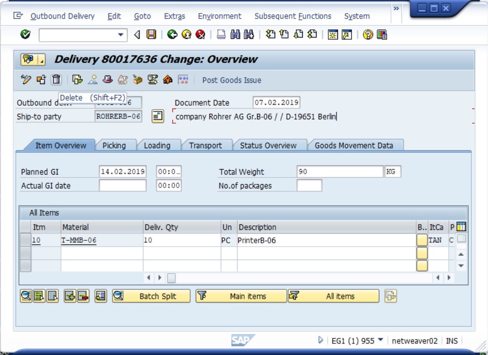Click the table horizontal scrollbar handle

pyautogui.click(x=171, y=278)
